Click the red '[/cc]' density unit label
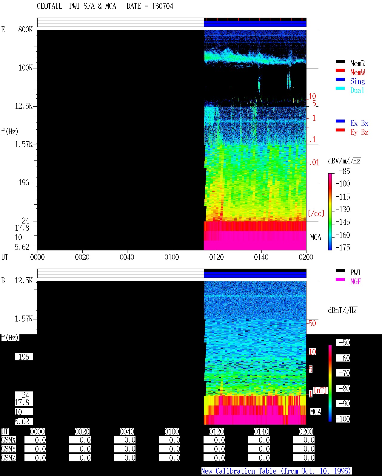 [316, 214]
